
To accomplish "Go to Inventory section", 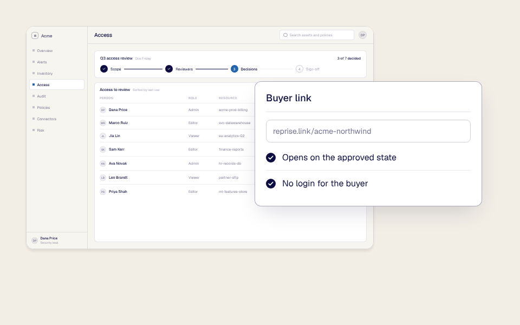I will point(57,73).
